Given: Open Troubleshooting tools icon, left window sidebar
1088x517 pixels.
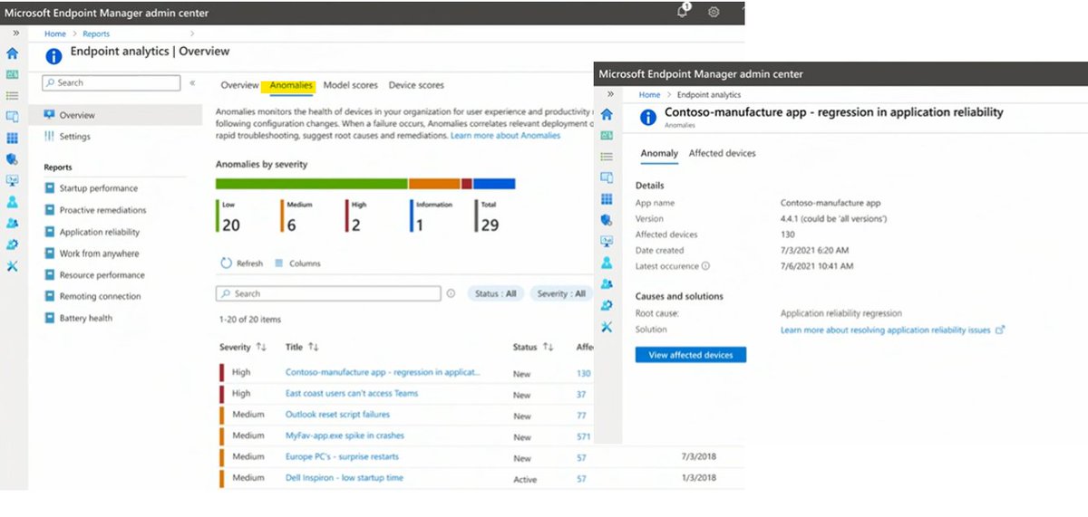Looking at the screenshot, I should pos(12,265).
